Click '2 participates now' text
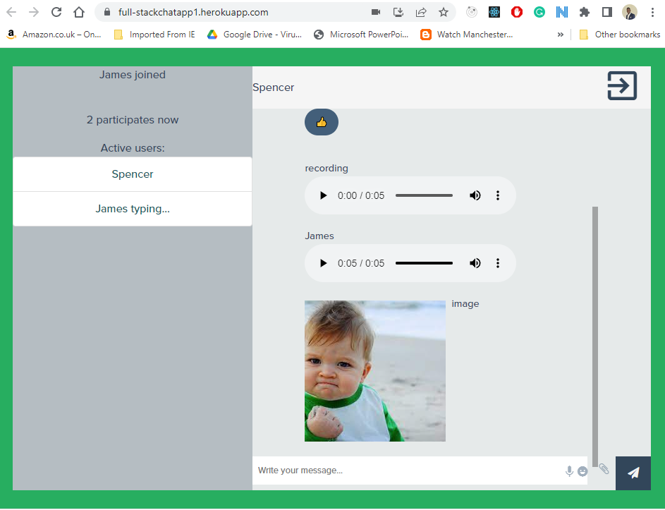This screenshot has height=510, width=665. click(x=133, y=120)
